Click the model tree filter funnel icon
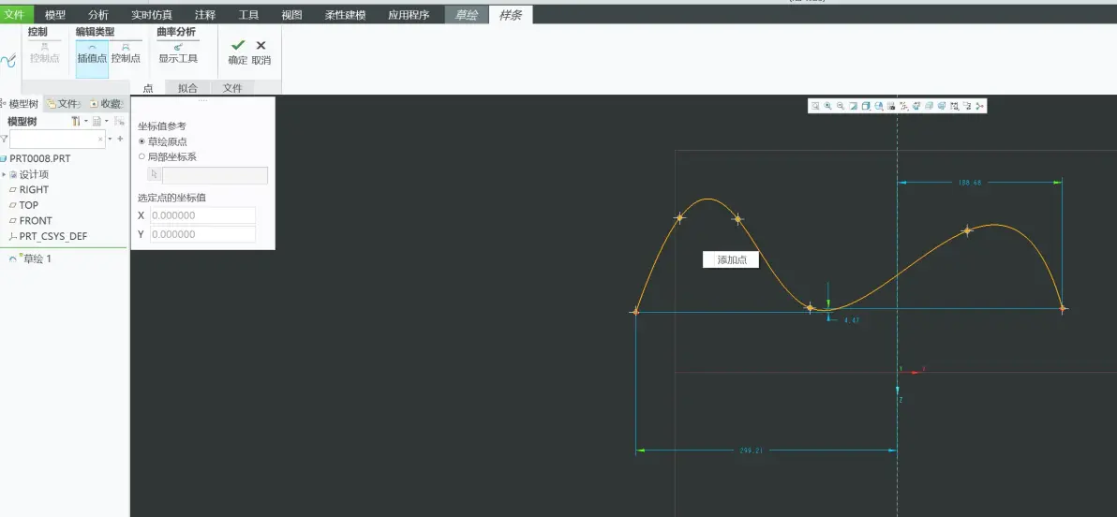Image resolution: width=1117 pixels, height=517 pixels. coord(5,139)
